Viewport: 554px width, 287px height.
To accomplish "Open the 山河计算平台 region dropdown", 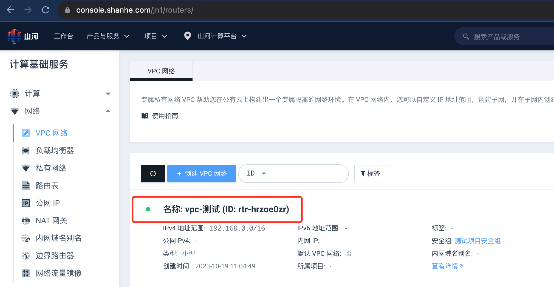I will coord(222,36).
